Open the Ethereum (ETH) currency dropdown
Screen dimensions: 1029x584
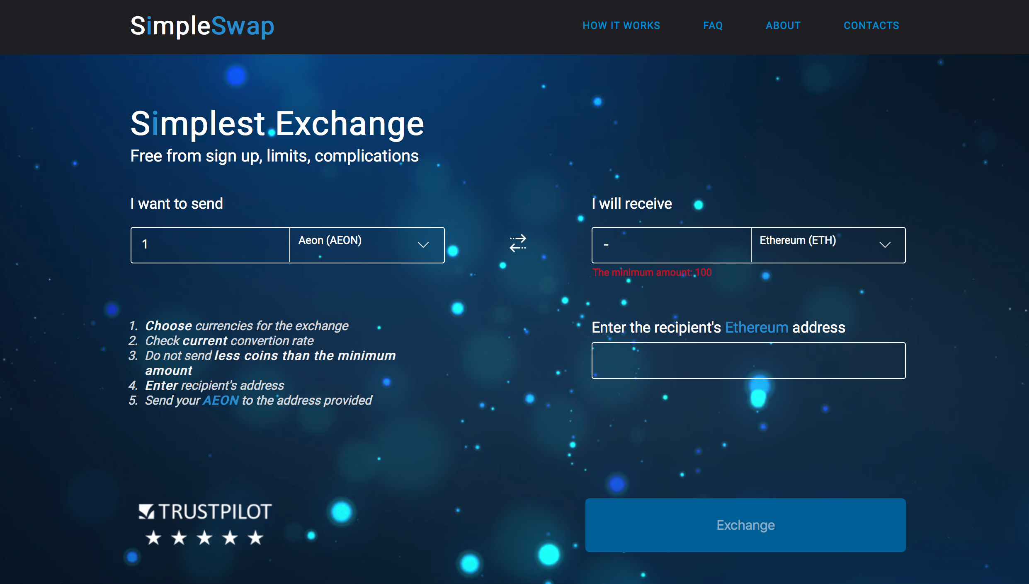[828, 245]
